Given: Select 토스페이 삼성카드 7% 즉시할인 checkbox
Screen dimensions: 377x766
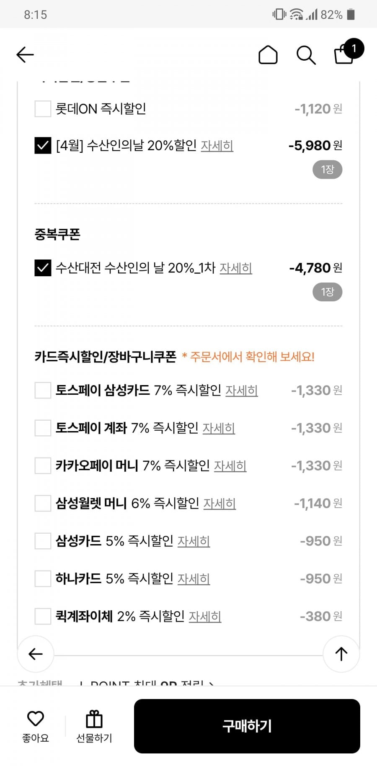Looking at the screenshot, I should pos(43,391).
